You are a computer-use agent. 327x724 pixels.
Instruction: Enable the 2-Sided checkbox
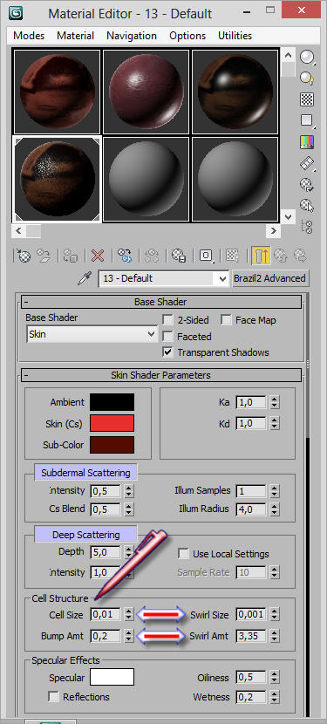pos(167,320)
